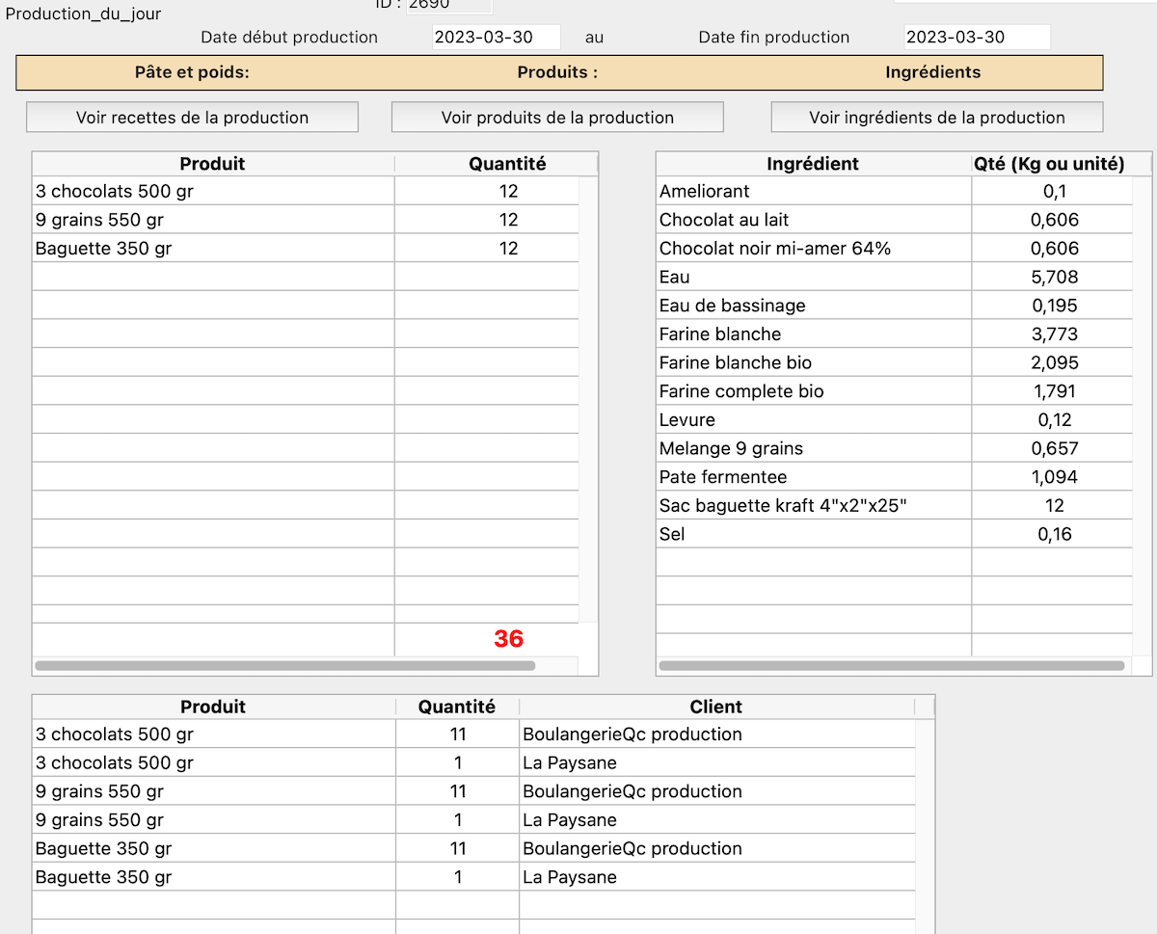The image size is (1157, 934).
Task: Click the Quantité header above the 36 total
Action: [x=507, y=164]
